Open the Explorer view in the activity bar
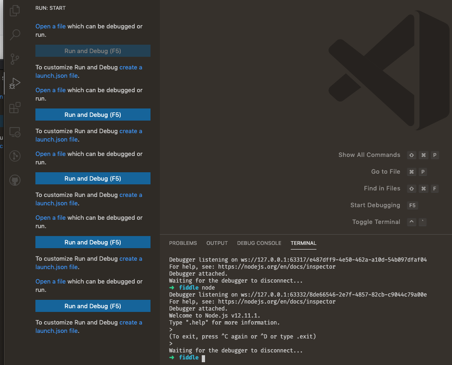Image resolution: width=452 pixels, height=365 pixels. pos(14,10)
